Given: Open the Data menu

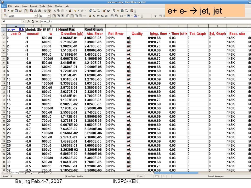Looking at the screenshot, I should tap(50, 6).
